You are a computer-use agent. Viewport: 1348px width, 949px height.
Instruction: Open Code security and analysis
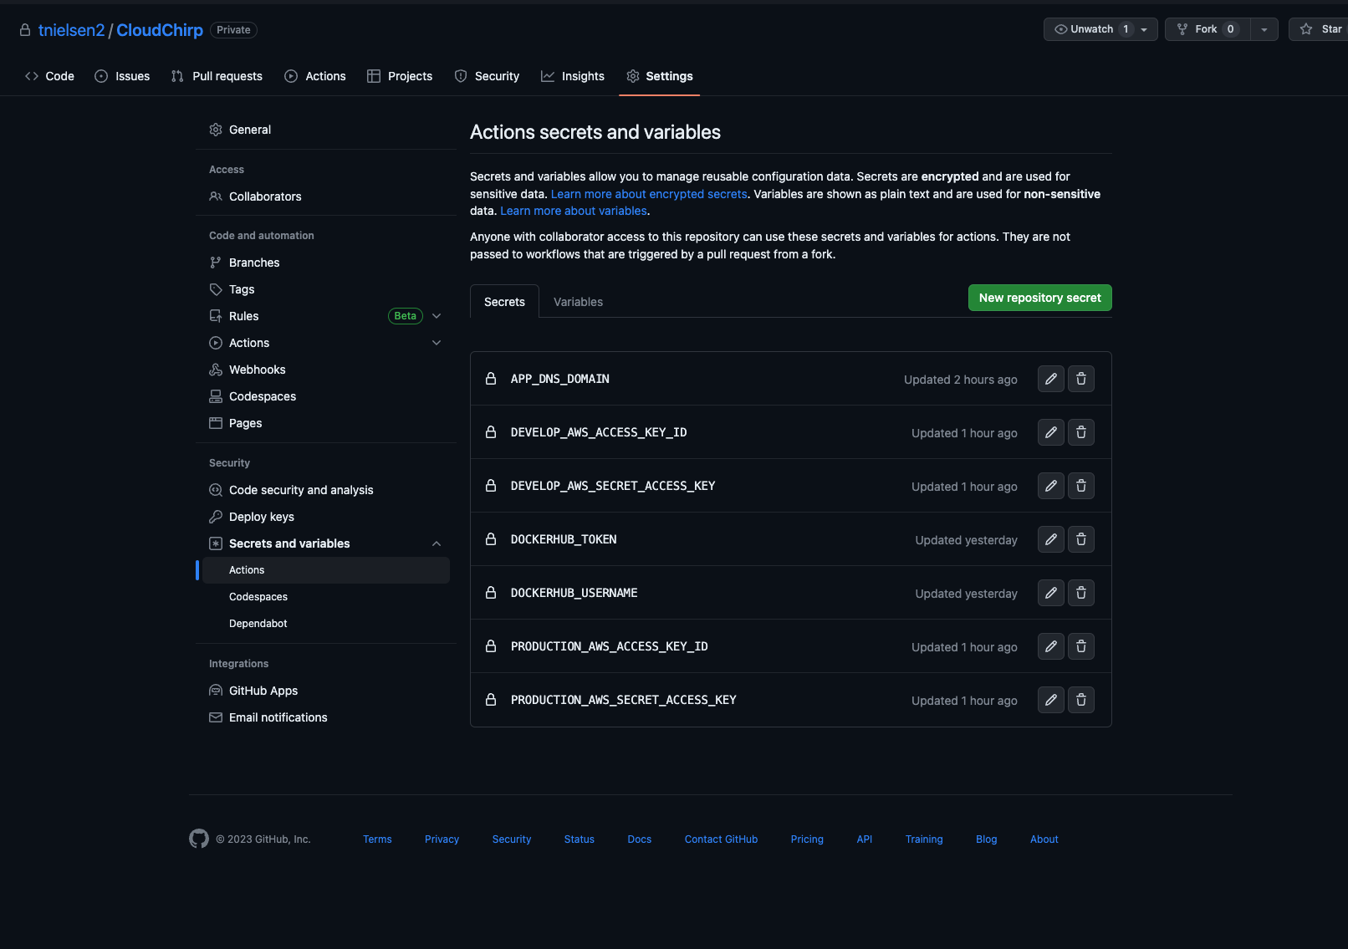pyautogui.click(x=326, y=490)
